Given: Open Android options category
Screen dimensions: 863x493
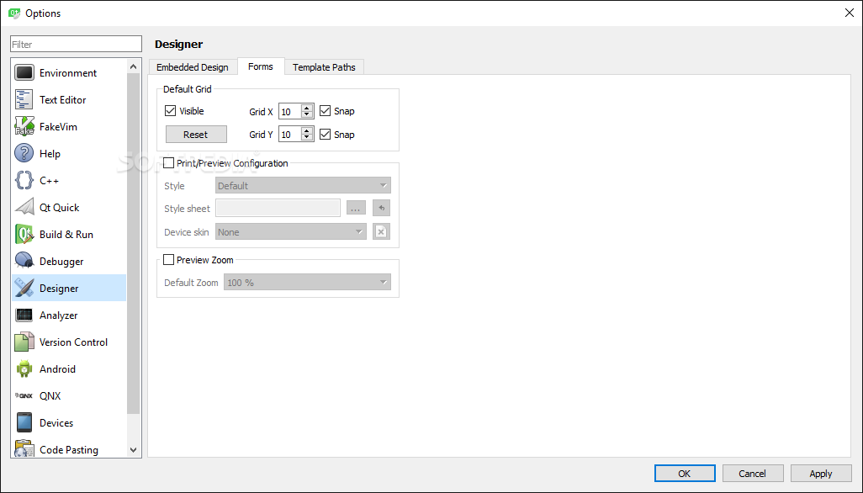Looking at the screenshot, I should tap(68, 369).
